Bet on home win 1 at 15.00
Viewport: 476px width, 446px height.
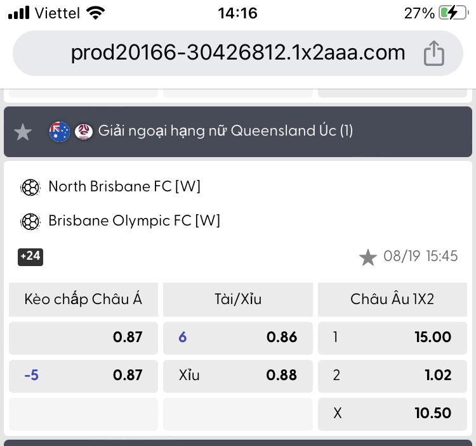click(x=392, y=338)
